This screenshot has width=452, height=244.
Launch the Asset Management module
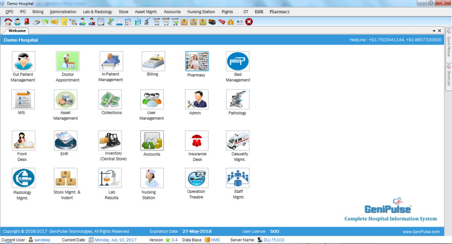[65, 99]
